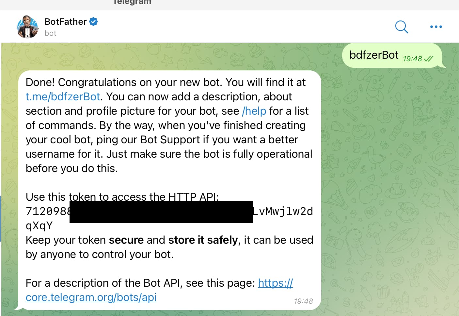This screenshot has width=459, height=316.
Task: Click the BotFather profile avatar
Action: click(27, 27)
